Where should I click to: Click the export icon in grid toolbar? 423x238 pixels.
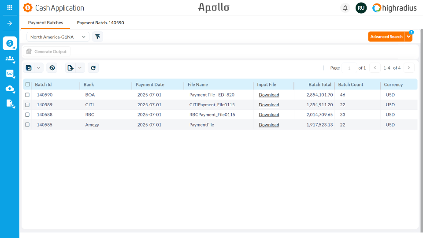pos(70,68)
